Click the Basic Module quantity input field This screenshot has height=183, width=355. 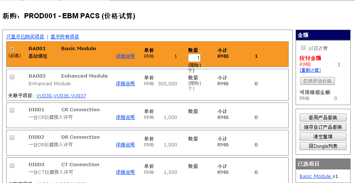point(194,58)
